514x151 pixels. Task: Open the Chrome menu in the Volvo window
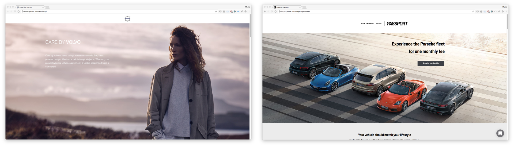point(249,11)
